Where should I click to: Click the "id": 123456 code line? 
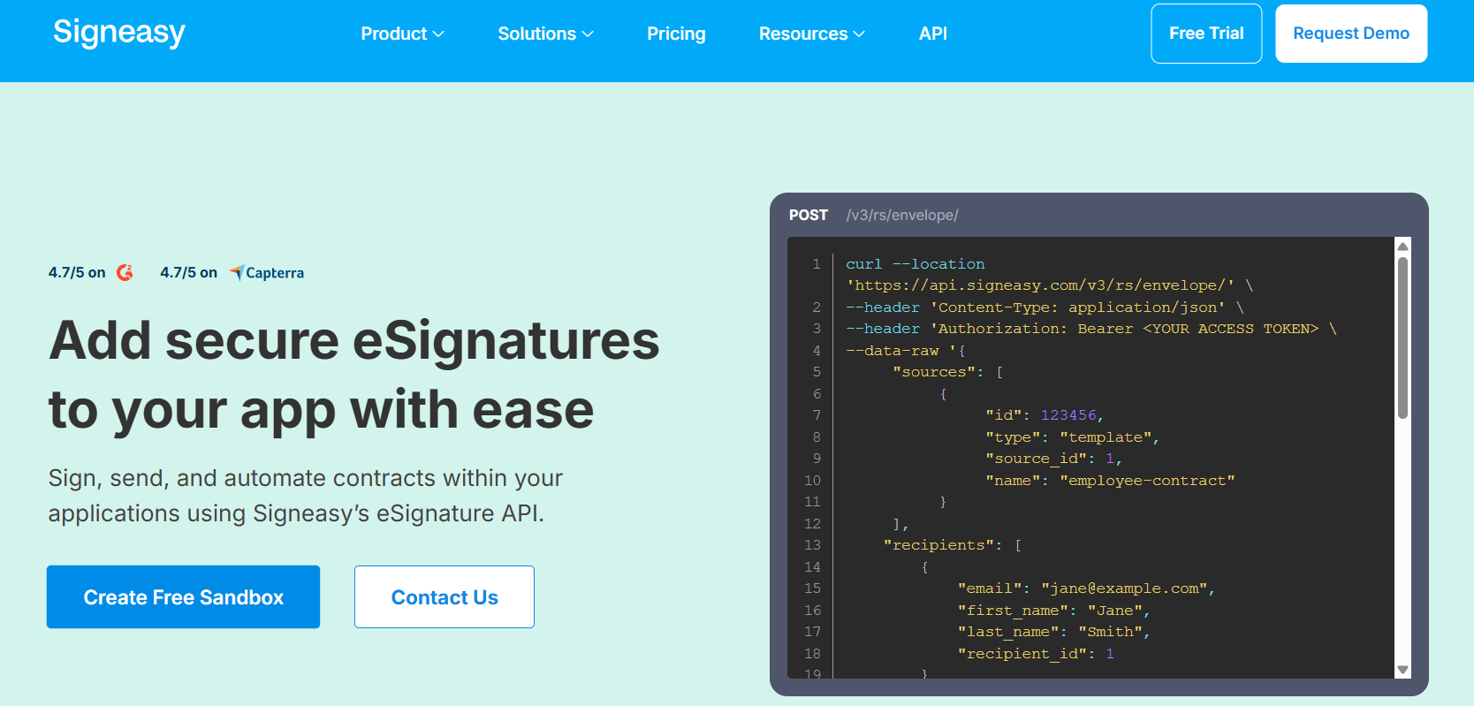1045,415
